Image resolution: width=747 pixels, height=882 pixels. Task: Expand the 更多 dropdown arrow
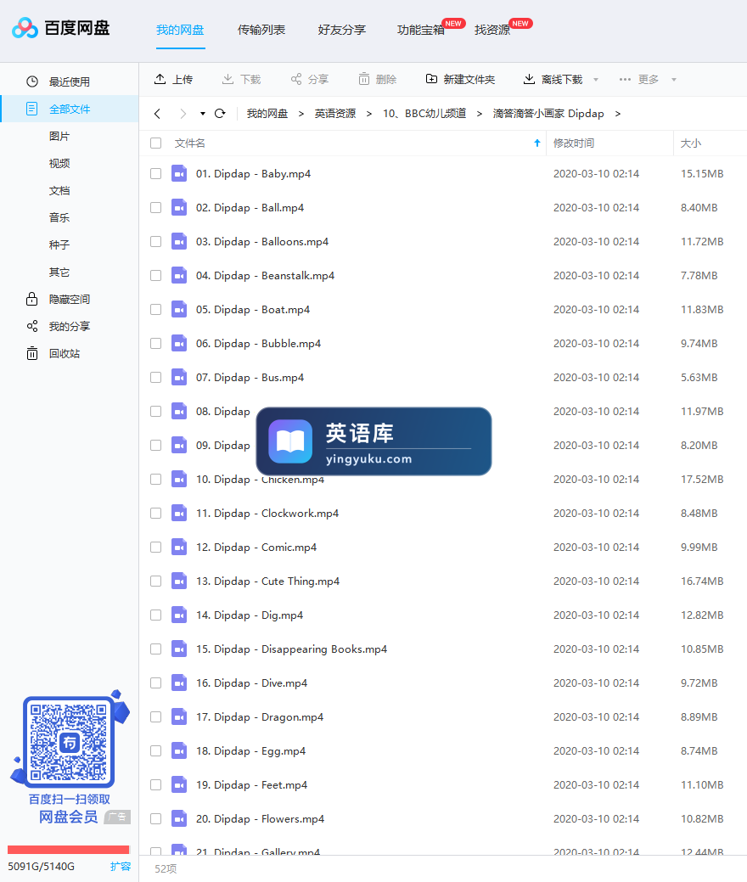673,79
